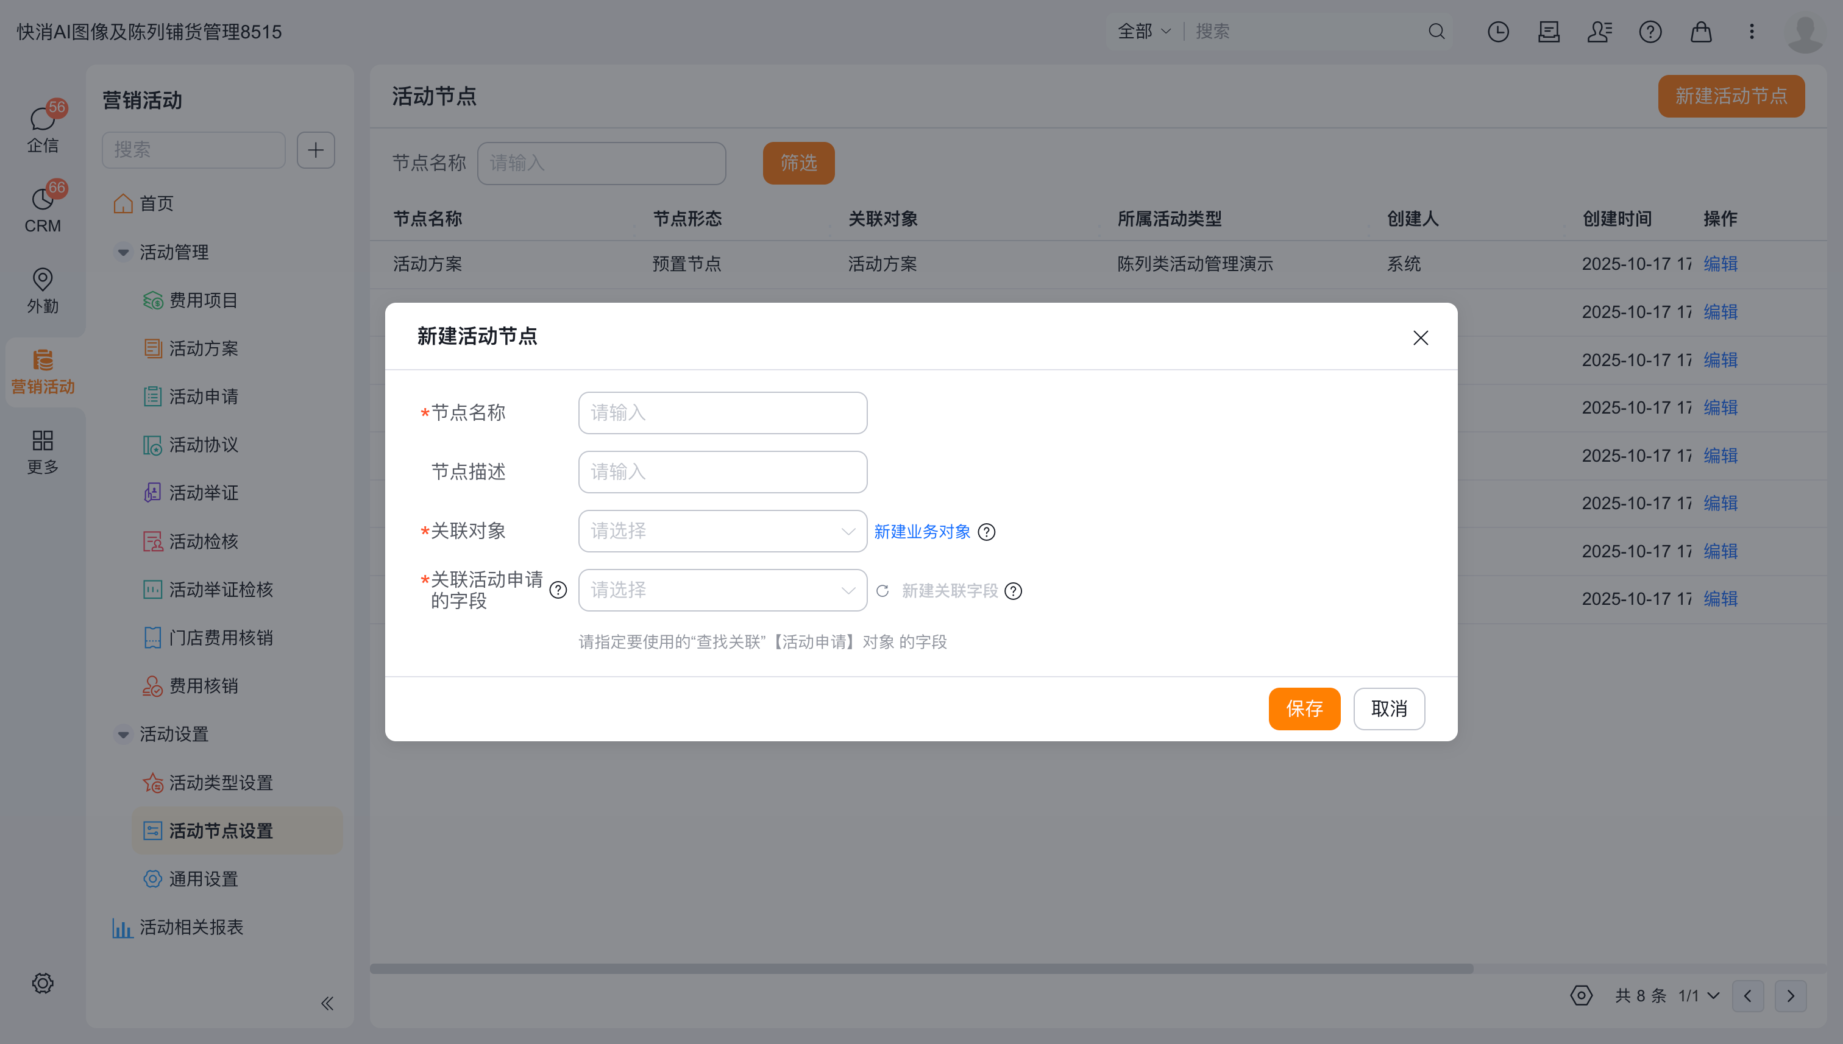Click the 新建关联字段 link
Viewport: 1843px width, 1044px height.
(x=950, y=591)
